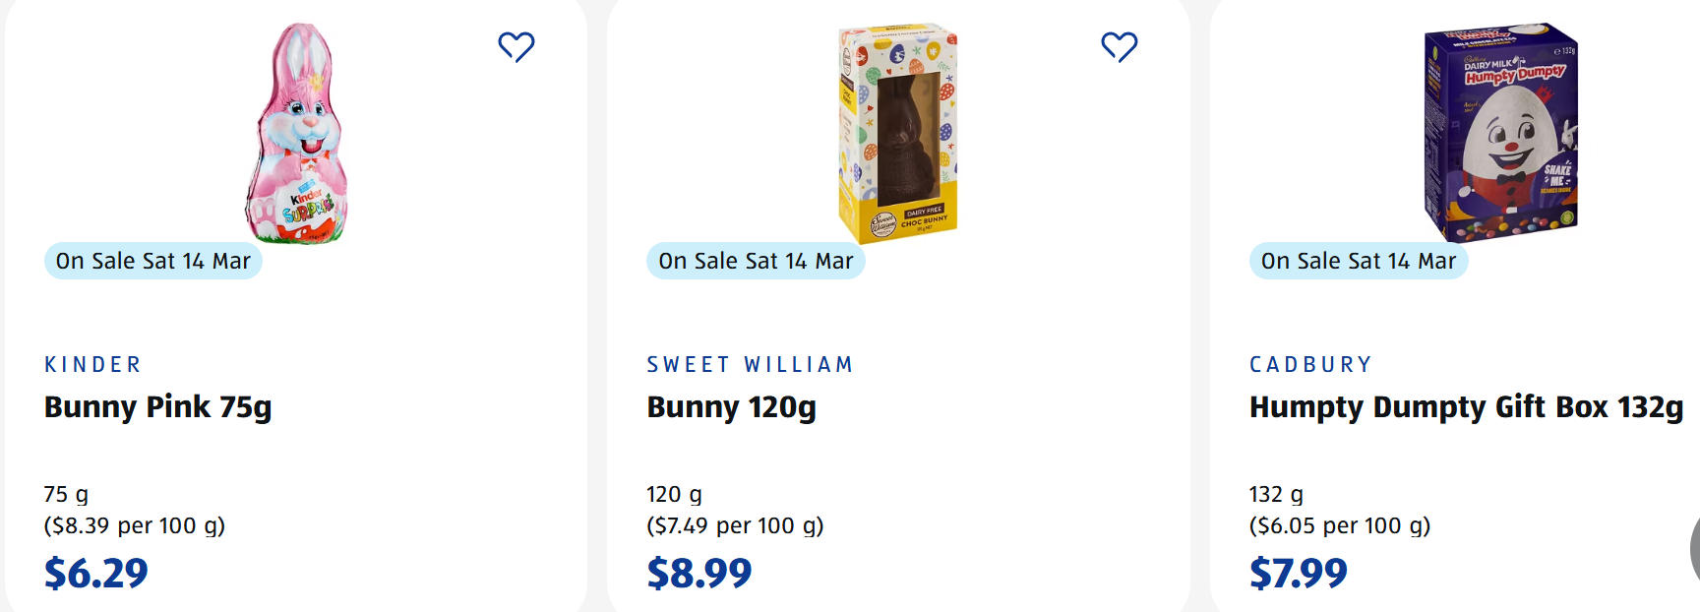Open Humpty Dumpty Gift Box 132g title

[x=1466, y=407]
